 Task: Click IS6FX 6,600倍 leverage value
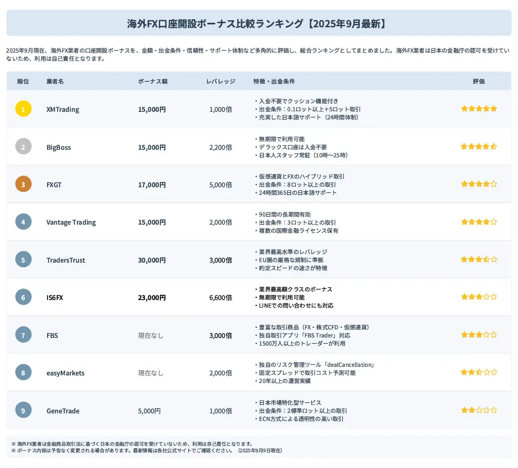click(x=221, y=297)
